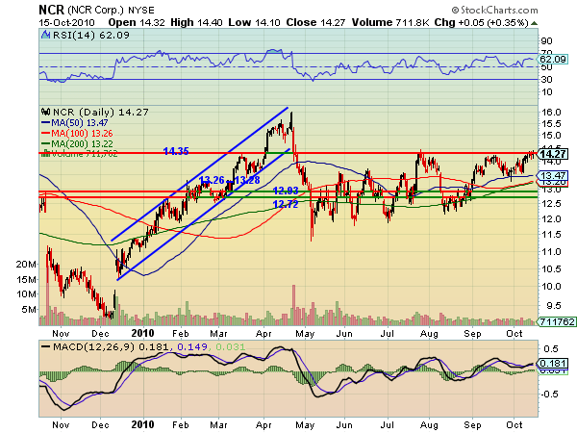Click the 12.0 price axis label
The image size is (577, 433).
551,219
